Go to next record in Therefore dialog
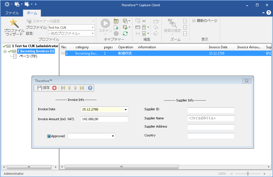 [x=76, y=88]
